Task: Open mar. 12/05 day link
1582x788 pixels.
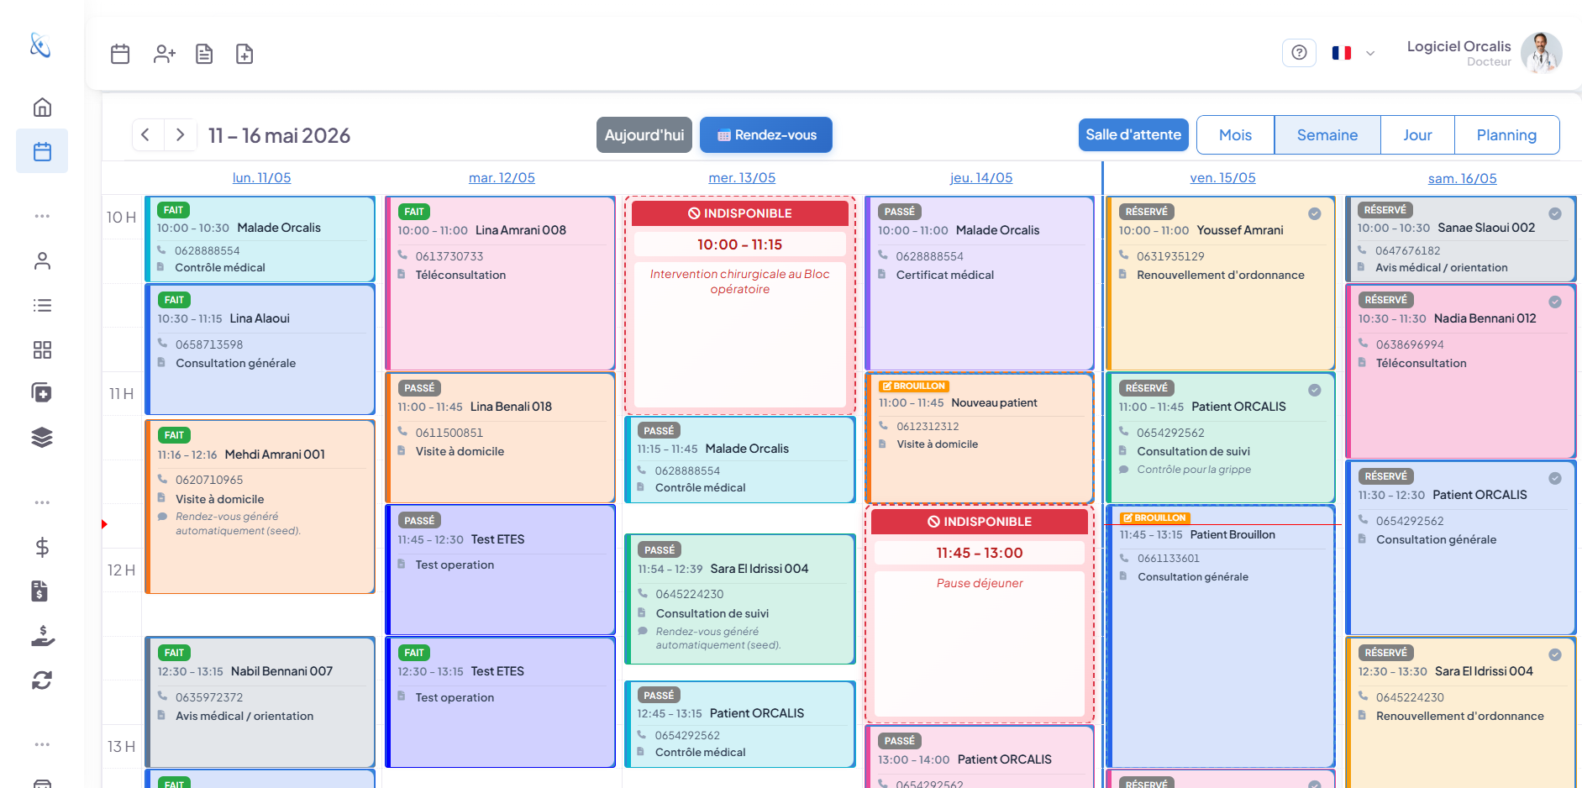Action: tap(502, 177)
